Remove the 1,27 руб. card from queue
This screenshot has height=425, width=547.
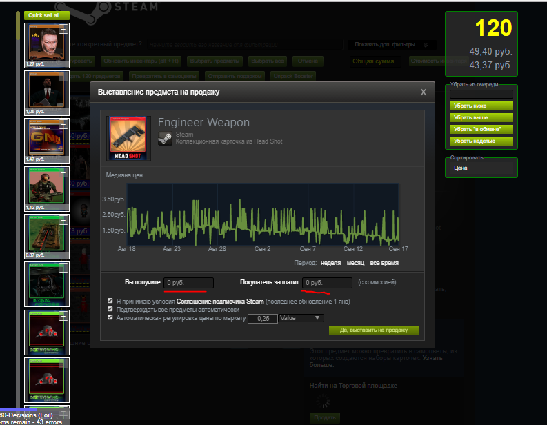click(x=63, y=29)
